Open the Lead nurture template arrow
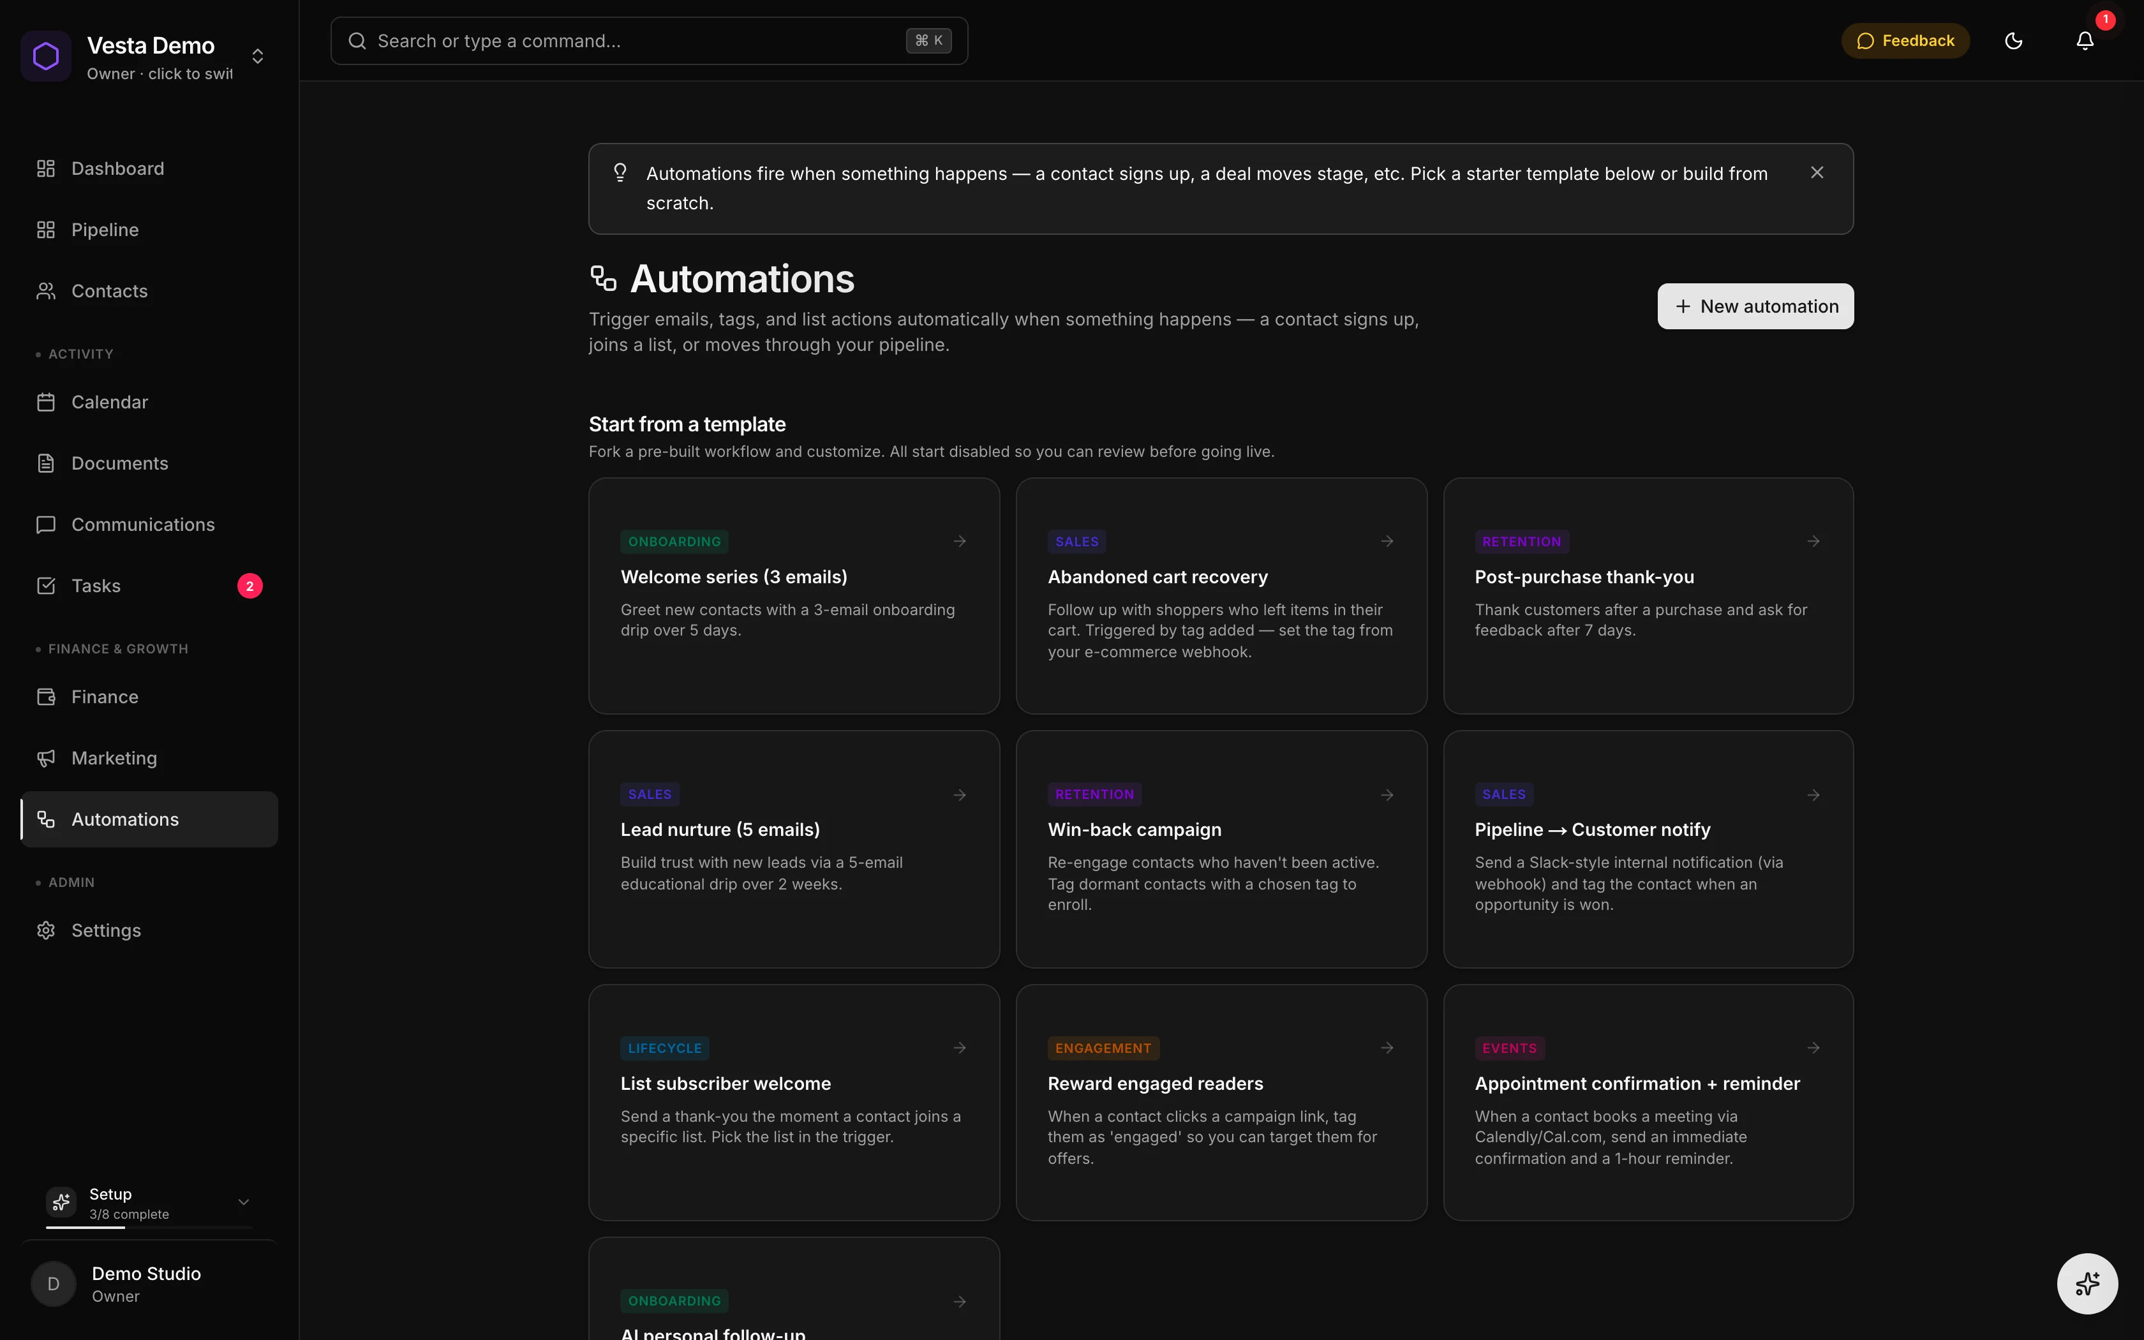The image size is (2144, 1340). [x=960, y=795]
